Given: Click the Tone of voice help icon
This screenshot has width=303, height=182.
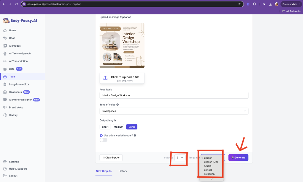Looking at the screenshot, I should (x=117, y=105).
